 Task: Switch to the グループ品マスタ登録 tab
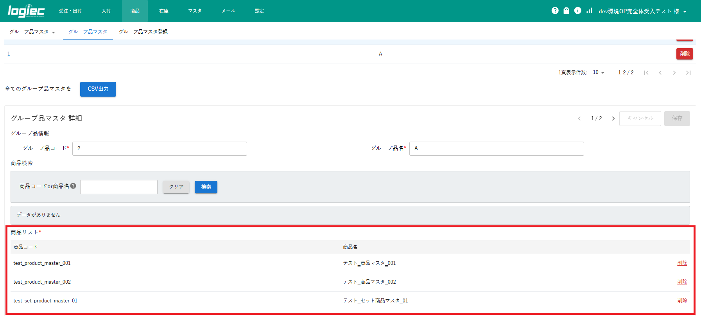[143, 32]
